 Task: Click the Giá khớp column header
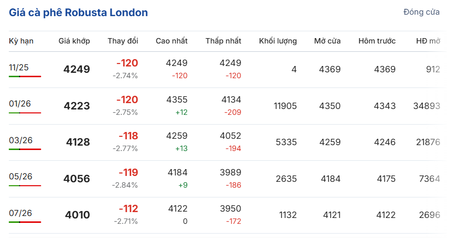coord(74,41)
